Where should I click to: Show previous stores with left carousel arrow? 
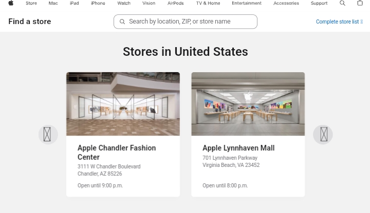click(48, 135)
